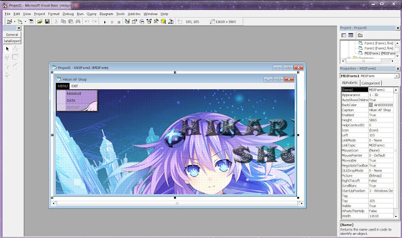The image size is (402, 238).
Task: Open the Add Form dropdown arrow
Action: click(25, 22)
